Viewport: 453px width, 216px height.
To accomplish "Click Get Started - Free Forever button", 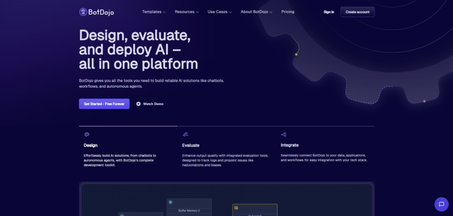I will [104, 104].
